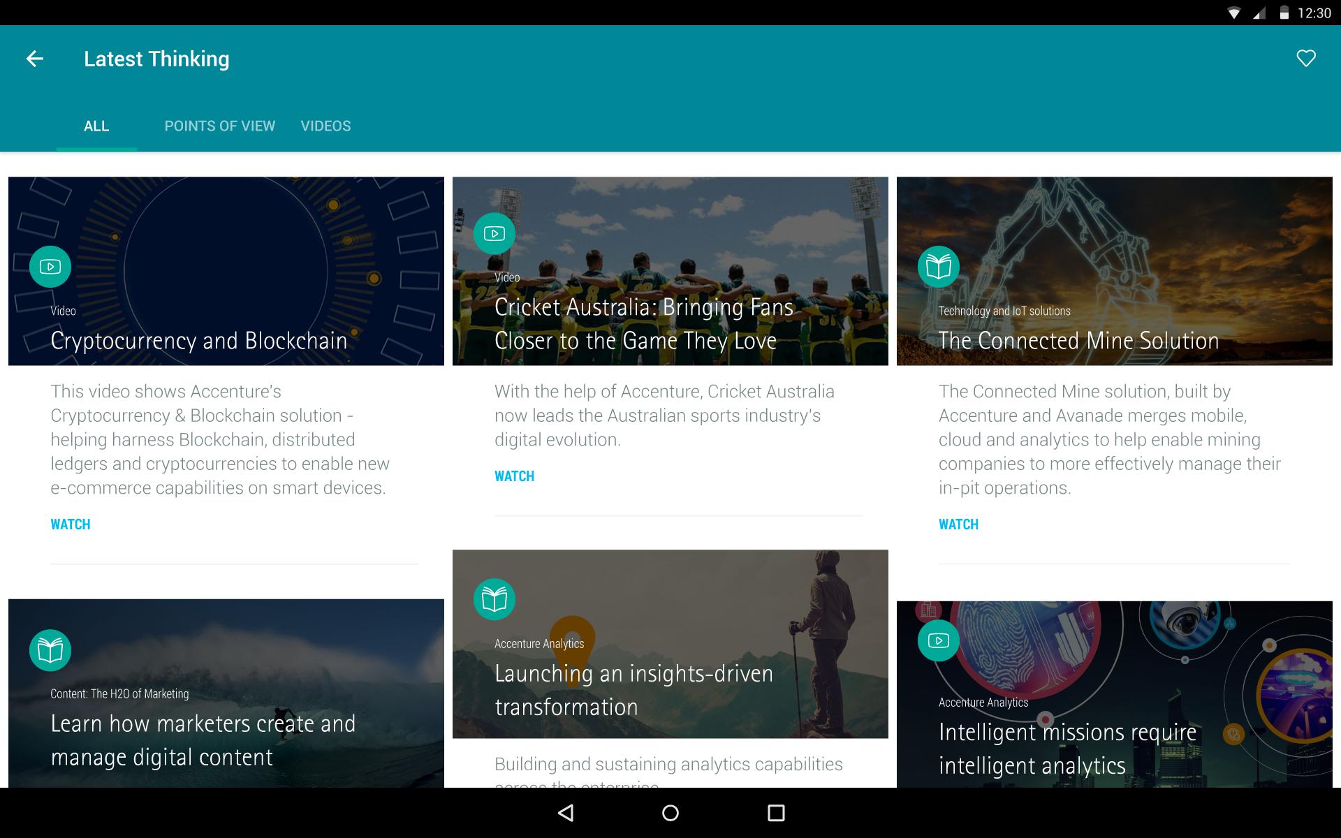The image size is (1341, 838).
Task: Click the Cryptocurrency video description text
Action: pyautogui.click(x=220, y=439)
